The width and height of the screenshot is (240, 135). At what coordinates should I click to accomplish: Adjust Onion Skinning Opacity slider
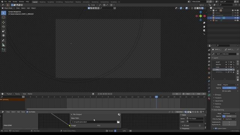(x=229, y=116)
